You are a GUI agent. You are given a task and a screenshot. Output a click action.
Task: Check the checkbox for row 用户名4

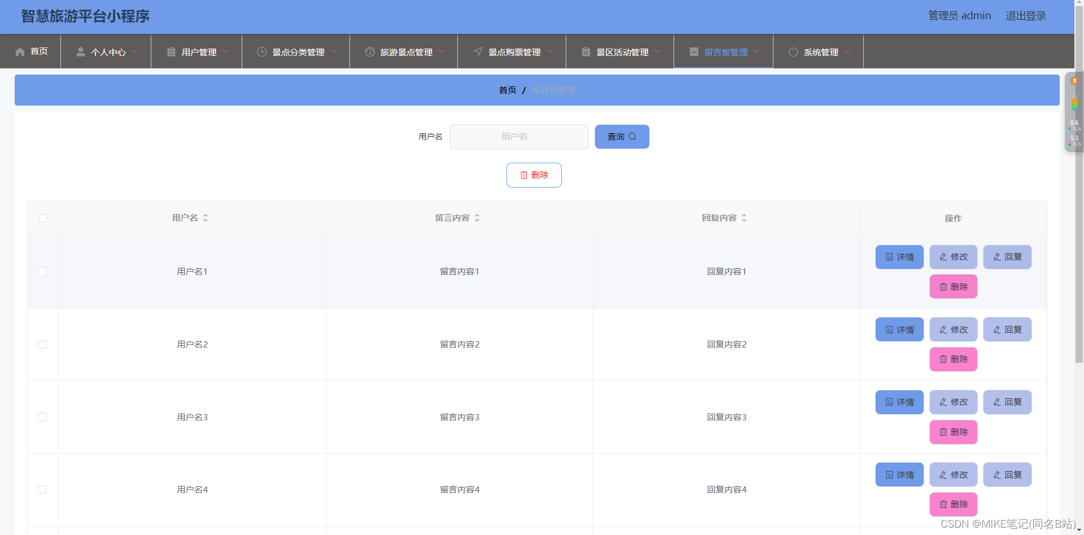tap(42, 490)
